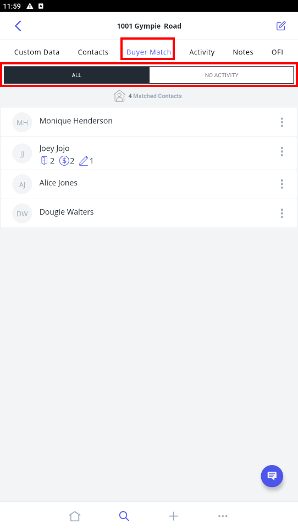Open Monique Henderson's contact entry
Image resolution: width=298 pixels, height=530 pixels.
pos(149,122)
